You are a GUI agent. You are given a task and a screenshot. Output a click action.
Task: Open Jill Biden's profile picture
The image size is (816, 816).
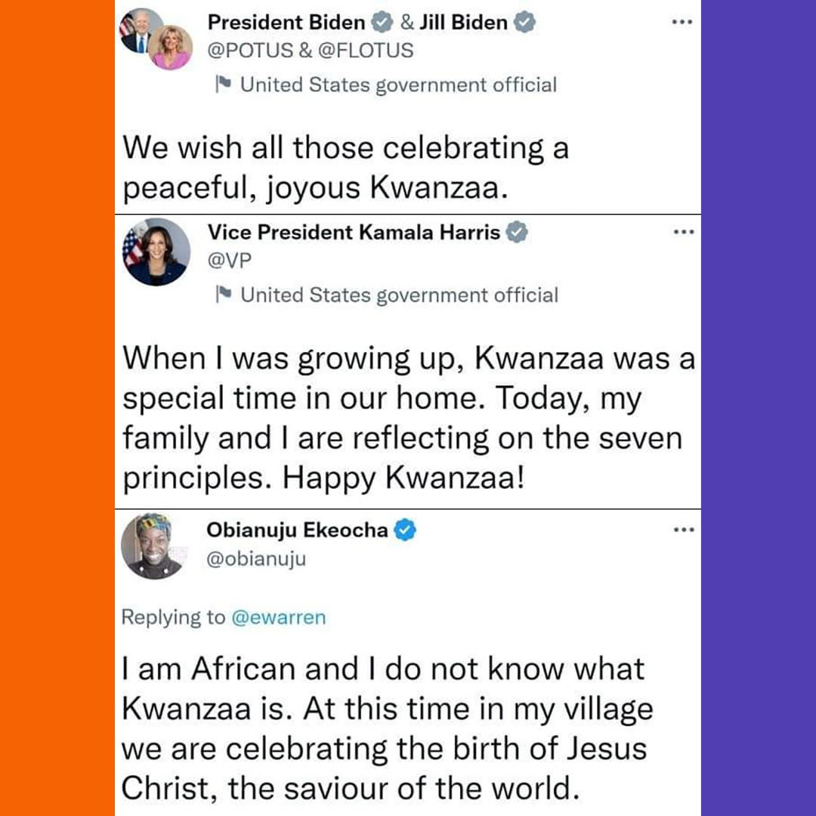(171, 48)
